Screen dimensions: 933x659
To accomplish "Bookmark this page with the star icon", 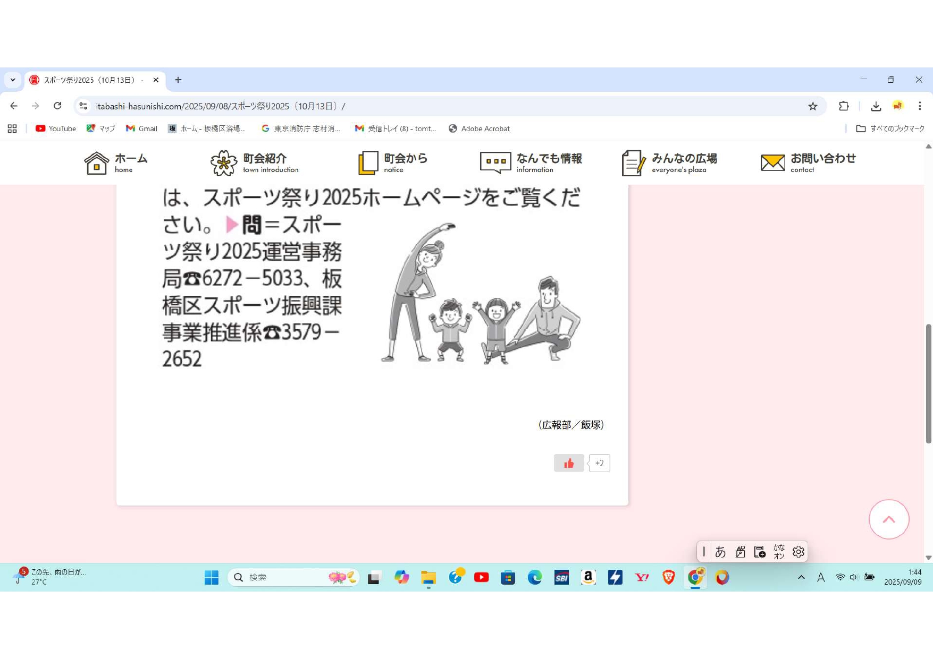I will click(x=812, y=106).
